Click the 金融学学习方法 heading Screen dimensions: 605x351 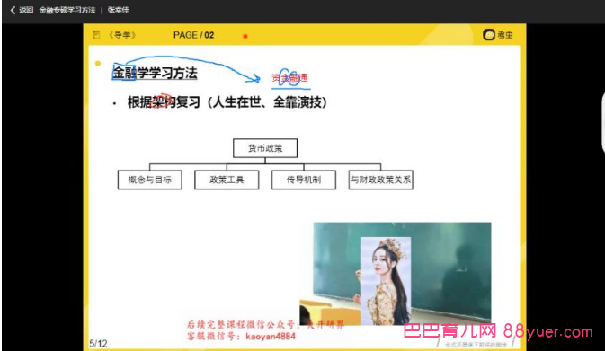click(155, 73)
